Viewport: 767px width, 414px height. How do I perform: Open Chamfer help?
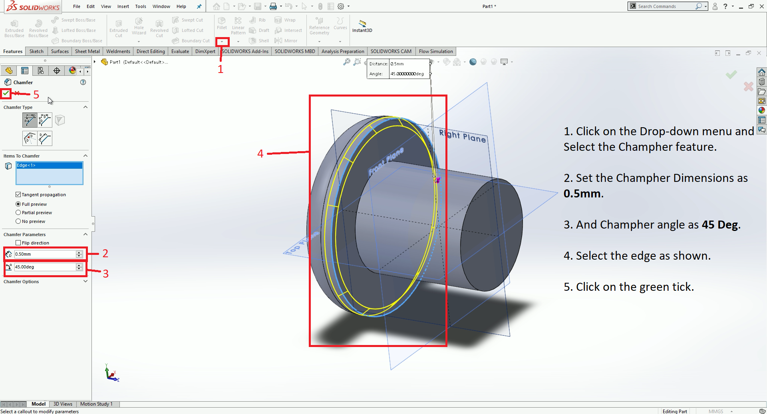pos(83,82)
